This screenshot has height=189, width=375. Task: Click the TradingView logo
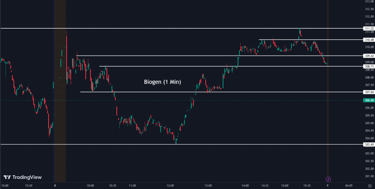tap(23, 177)
